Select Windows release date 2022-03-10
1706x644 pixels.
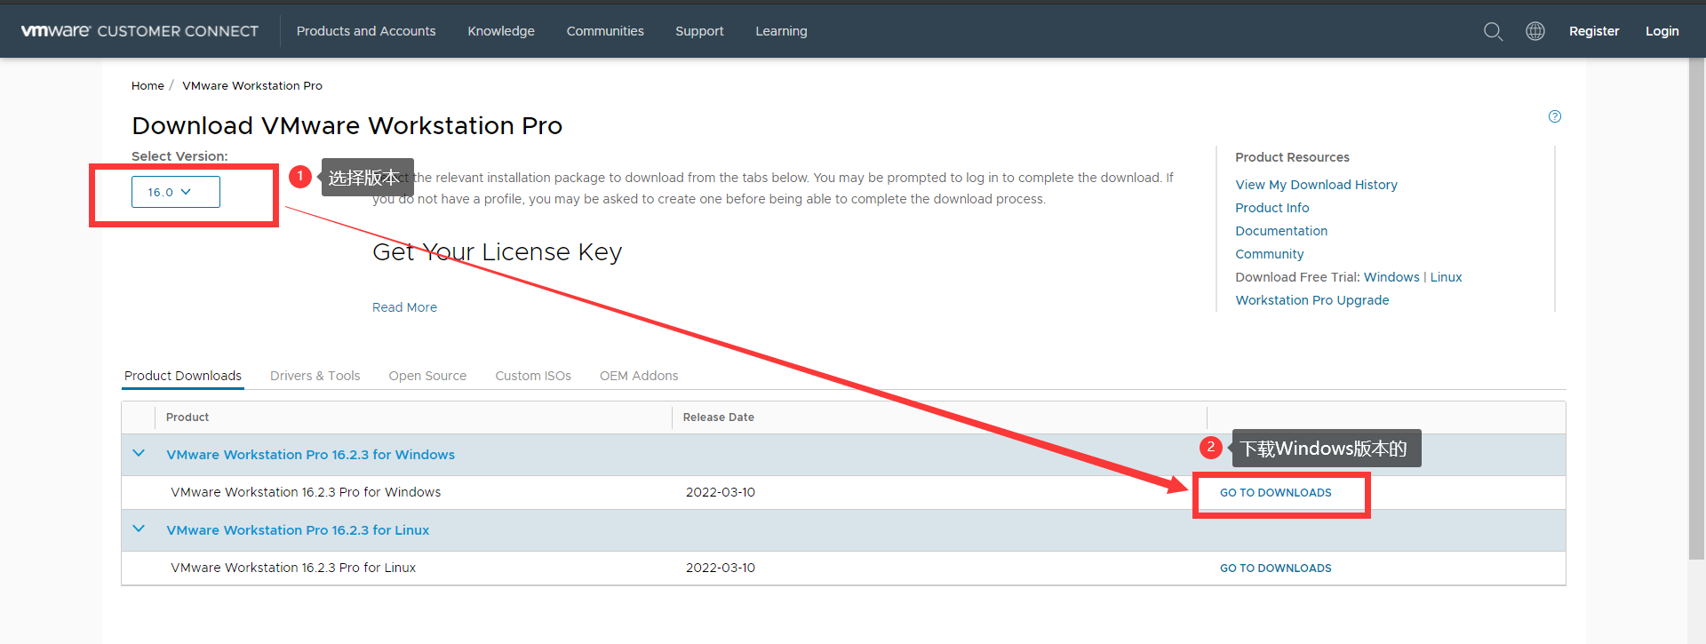point(721,492)
